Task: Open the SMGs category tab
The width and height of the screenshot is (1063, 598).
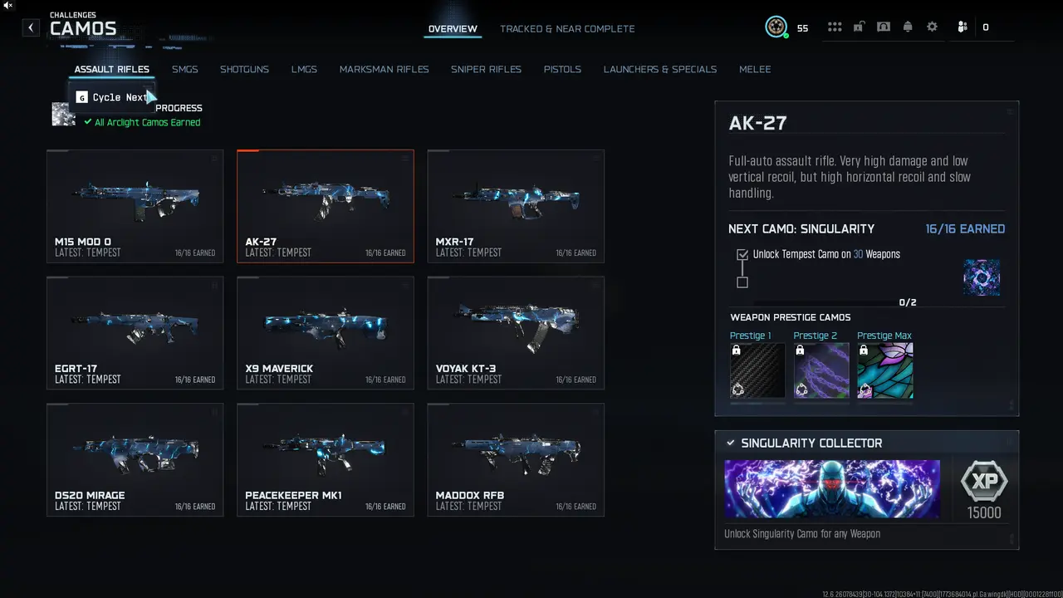Action: click(185, 69)
